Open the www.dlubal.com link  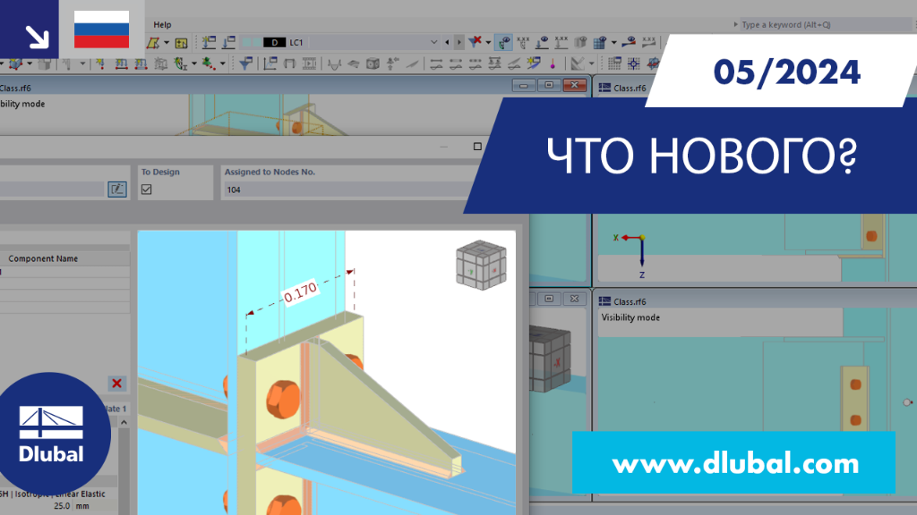(734, 463)
